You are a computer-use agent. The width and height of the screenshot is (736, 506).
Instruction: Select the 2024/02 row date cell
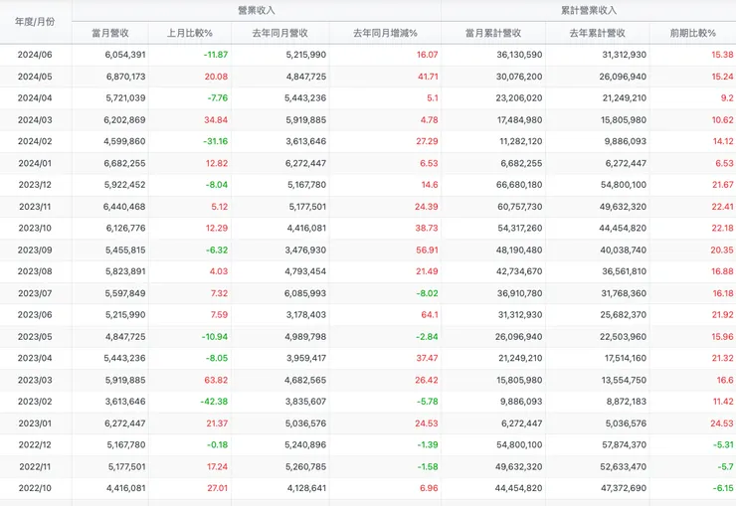point(35,141)
